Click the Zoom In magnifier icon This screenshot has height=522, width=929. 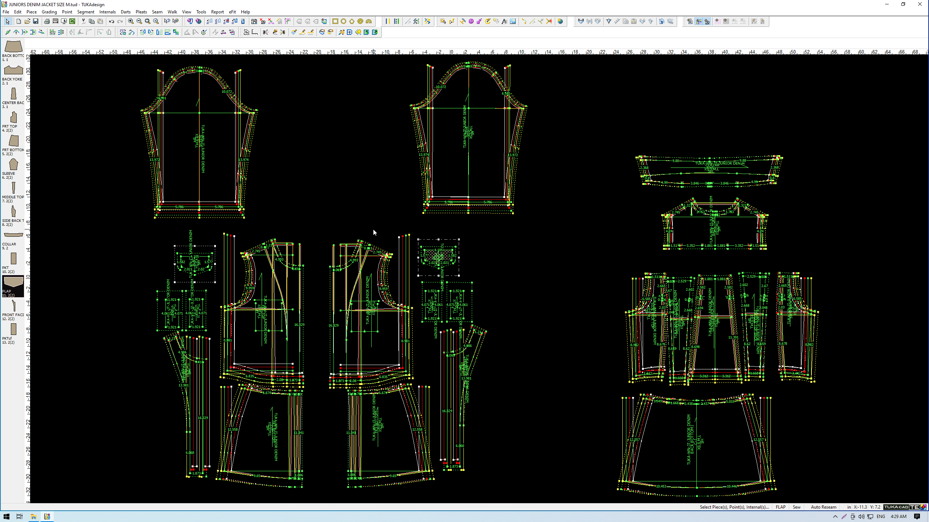(x=131, y=21)
